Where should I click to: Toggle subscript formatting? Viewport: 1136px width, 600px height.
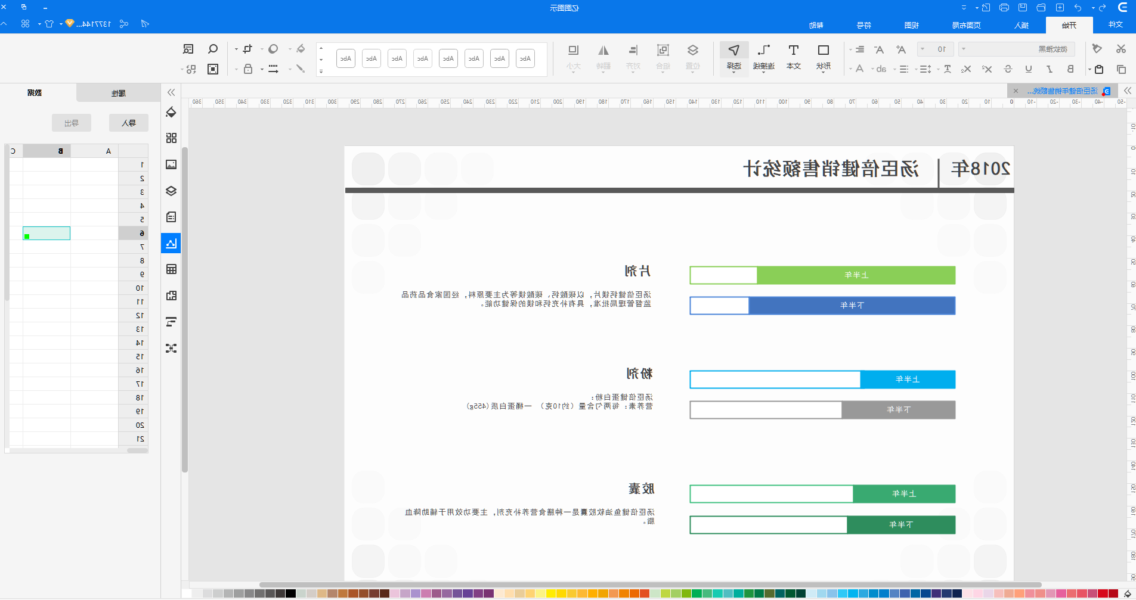pos(966,69)
